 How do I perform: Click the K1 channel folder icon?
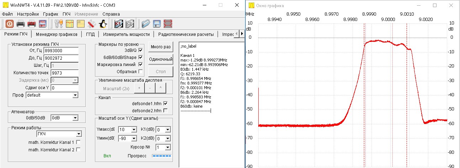click(x=118, y=24)
